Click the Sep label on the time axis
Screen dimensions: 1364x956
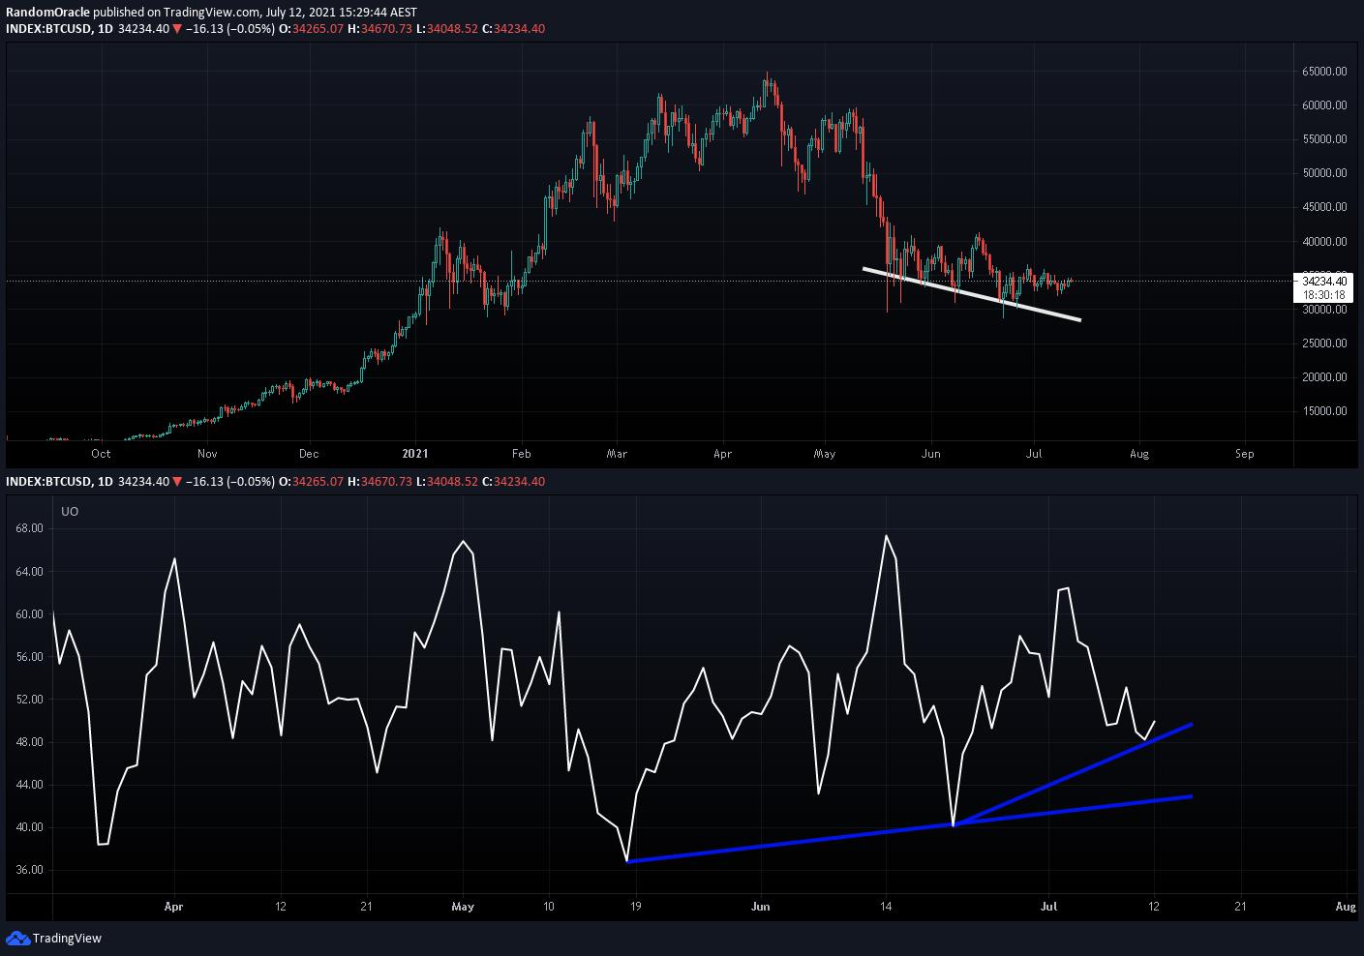[1245, 454]
